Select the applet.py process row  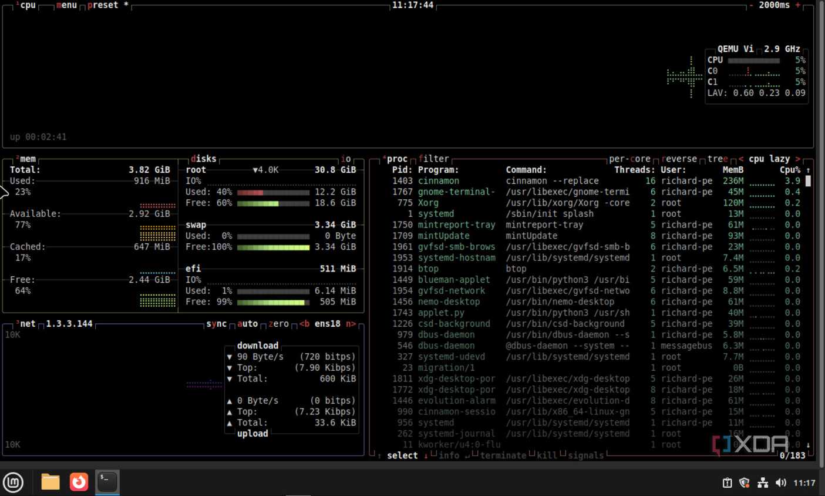tap(597, 313)
